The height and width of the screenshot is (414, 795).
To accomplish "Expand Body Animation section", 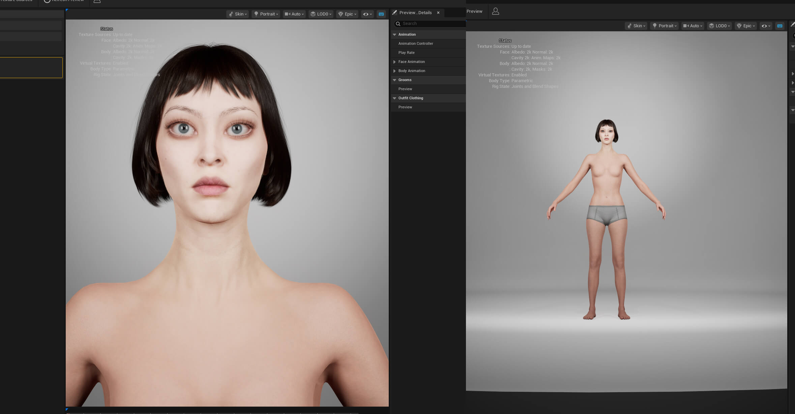I will point(394,71).
